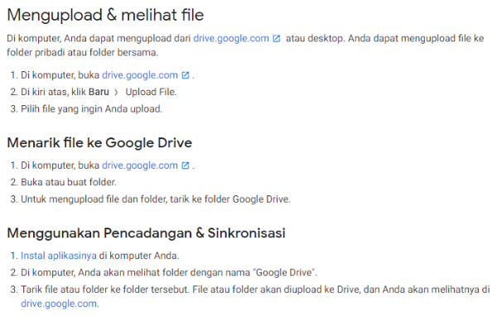The image size is (497, 317).
Task: Click step Tarik file atau folder ke folder tersebut
Action: click(255, 296)
